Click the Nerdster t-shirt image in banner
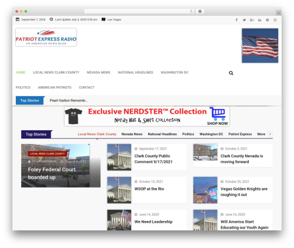The image size is (294, 248). tap(73, 116)
